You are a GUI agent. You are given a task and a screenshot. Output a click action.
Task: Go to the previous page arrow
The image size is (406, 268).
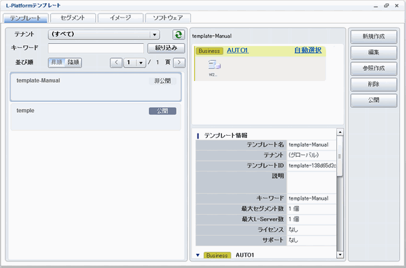click(116, 63)
